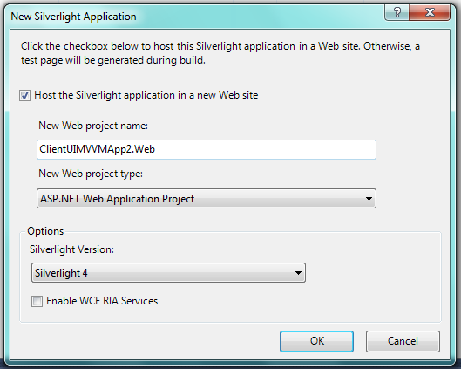This screenshot has width=461, height=369.
Task: Focus the New Web project name box
Action: click(x=207, y=149)
